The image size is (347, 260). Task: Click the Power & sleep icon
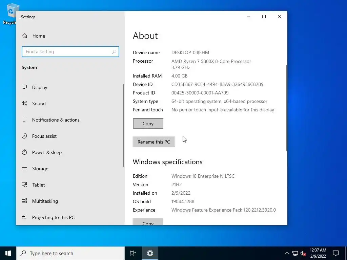tap(24, 152)
